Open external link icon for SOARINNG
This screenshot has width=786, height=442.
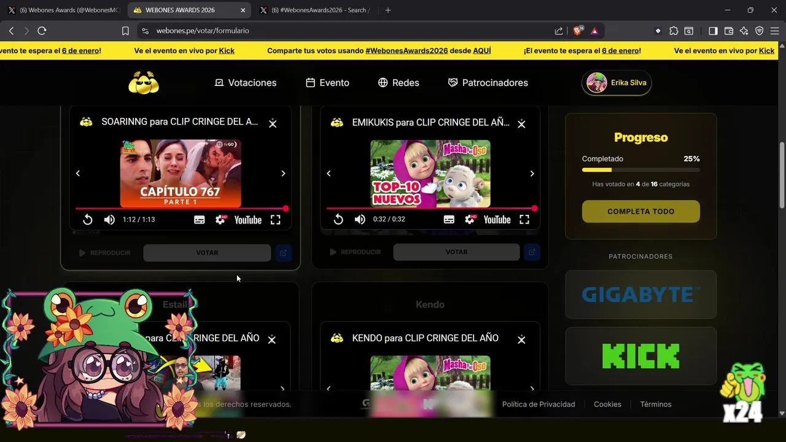tap(283, 253)
